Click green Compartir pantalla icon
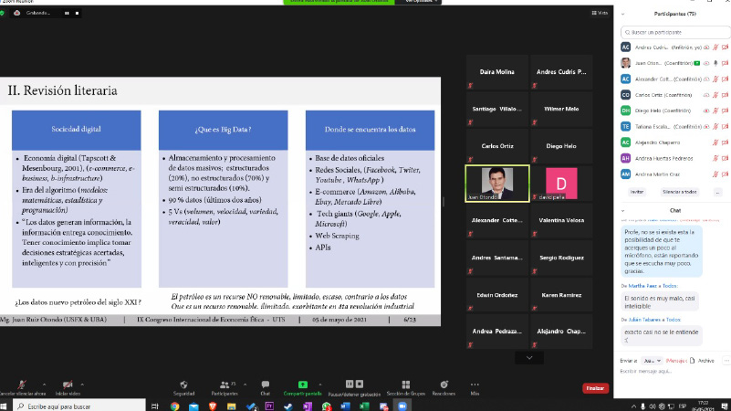Viewport: 731px width, 411px height. click(x=303, y=385)
